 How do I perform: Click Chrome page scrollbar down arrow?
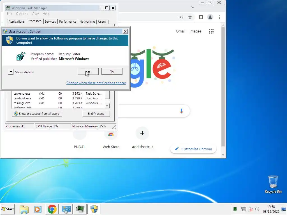223,155
